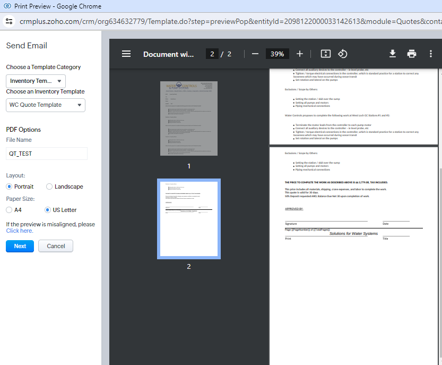Viewport: 442px width, 365px height.
Task: Choose A4 paper size
Action: point(9,210)
